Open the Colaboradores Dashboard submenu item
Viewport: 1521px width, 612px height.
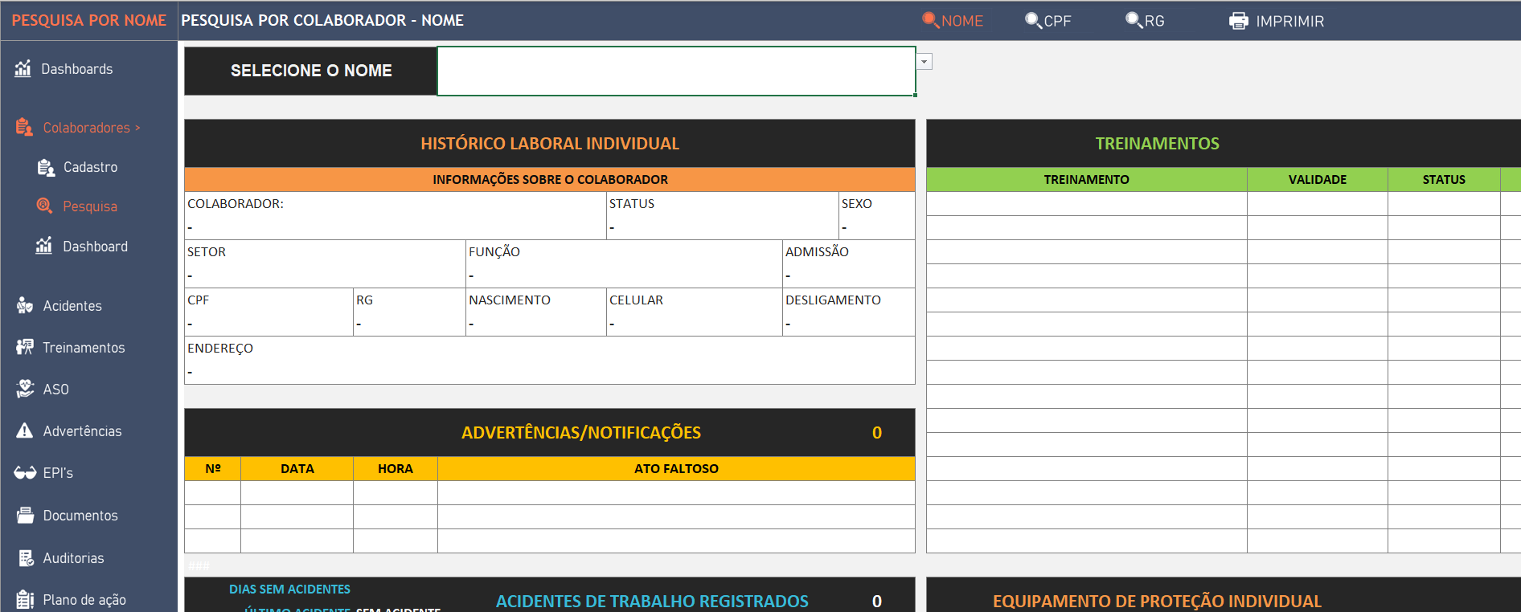95,247
